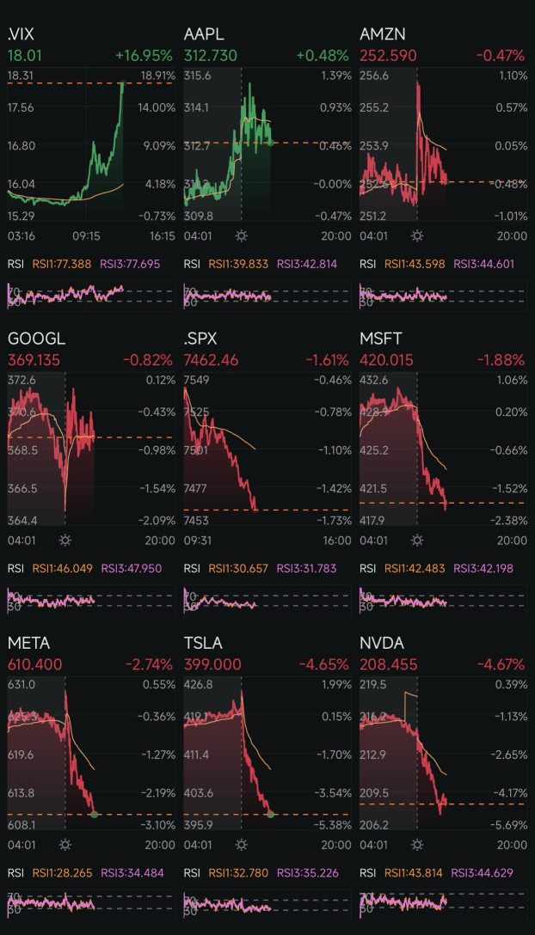Image resolution: width=535 pixels, height=935 pixels.
Task: Open the AAPL RSI indicator strip
Action: 267,296
